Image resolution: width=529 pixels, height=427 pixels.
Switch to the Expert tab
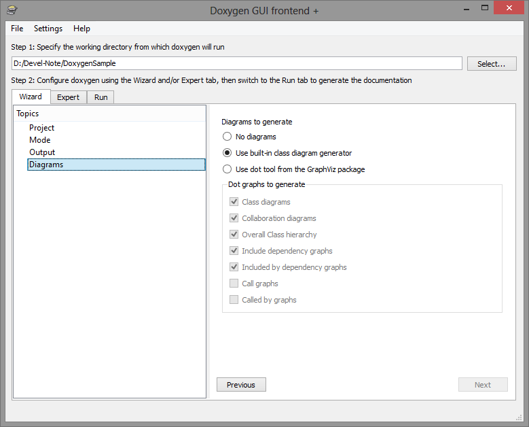point(68,97)
